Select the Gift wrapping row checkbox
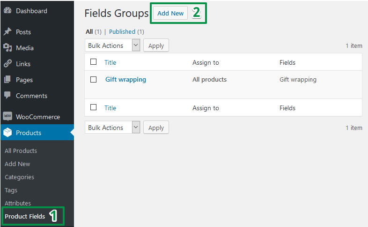The image size is (368, 227). pyautogui.click(x=94, y=79)
